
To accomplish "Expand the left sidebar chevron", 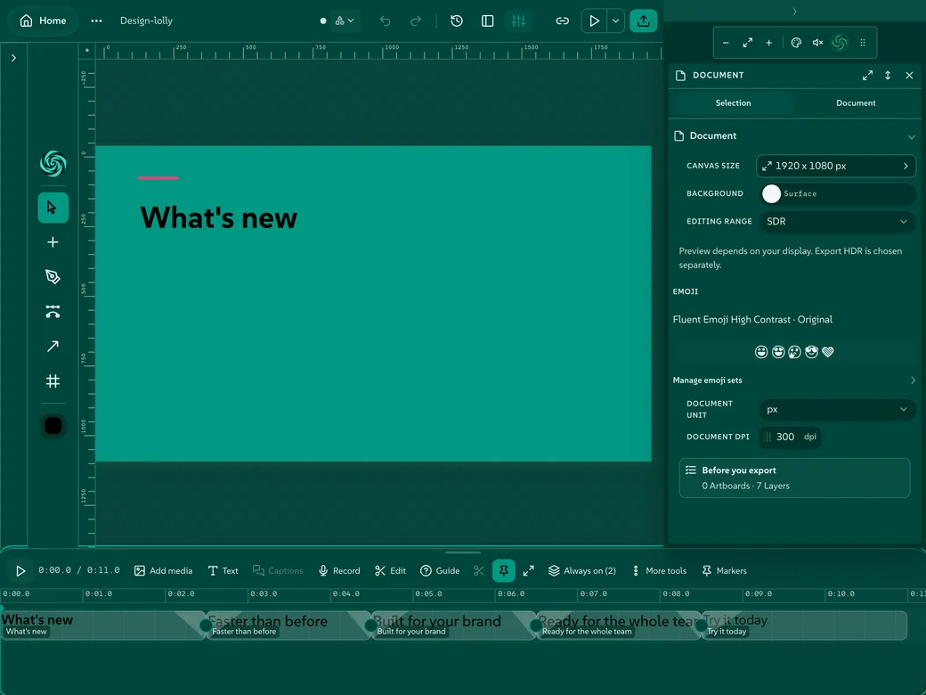I will pos(13,58).
